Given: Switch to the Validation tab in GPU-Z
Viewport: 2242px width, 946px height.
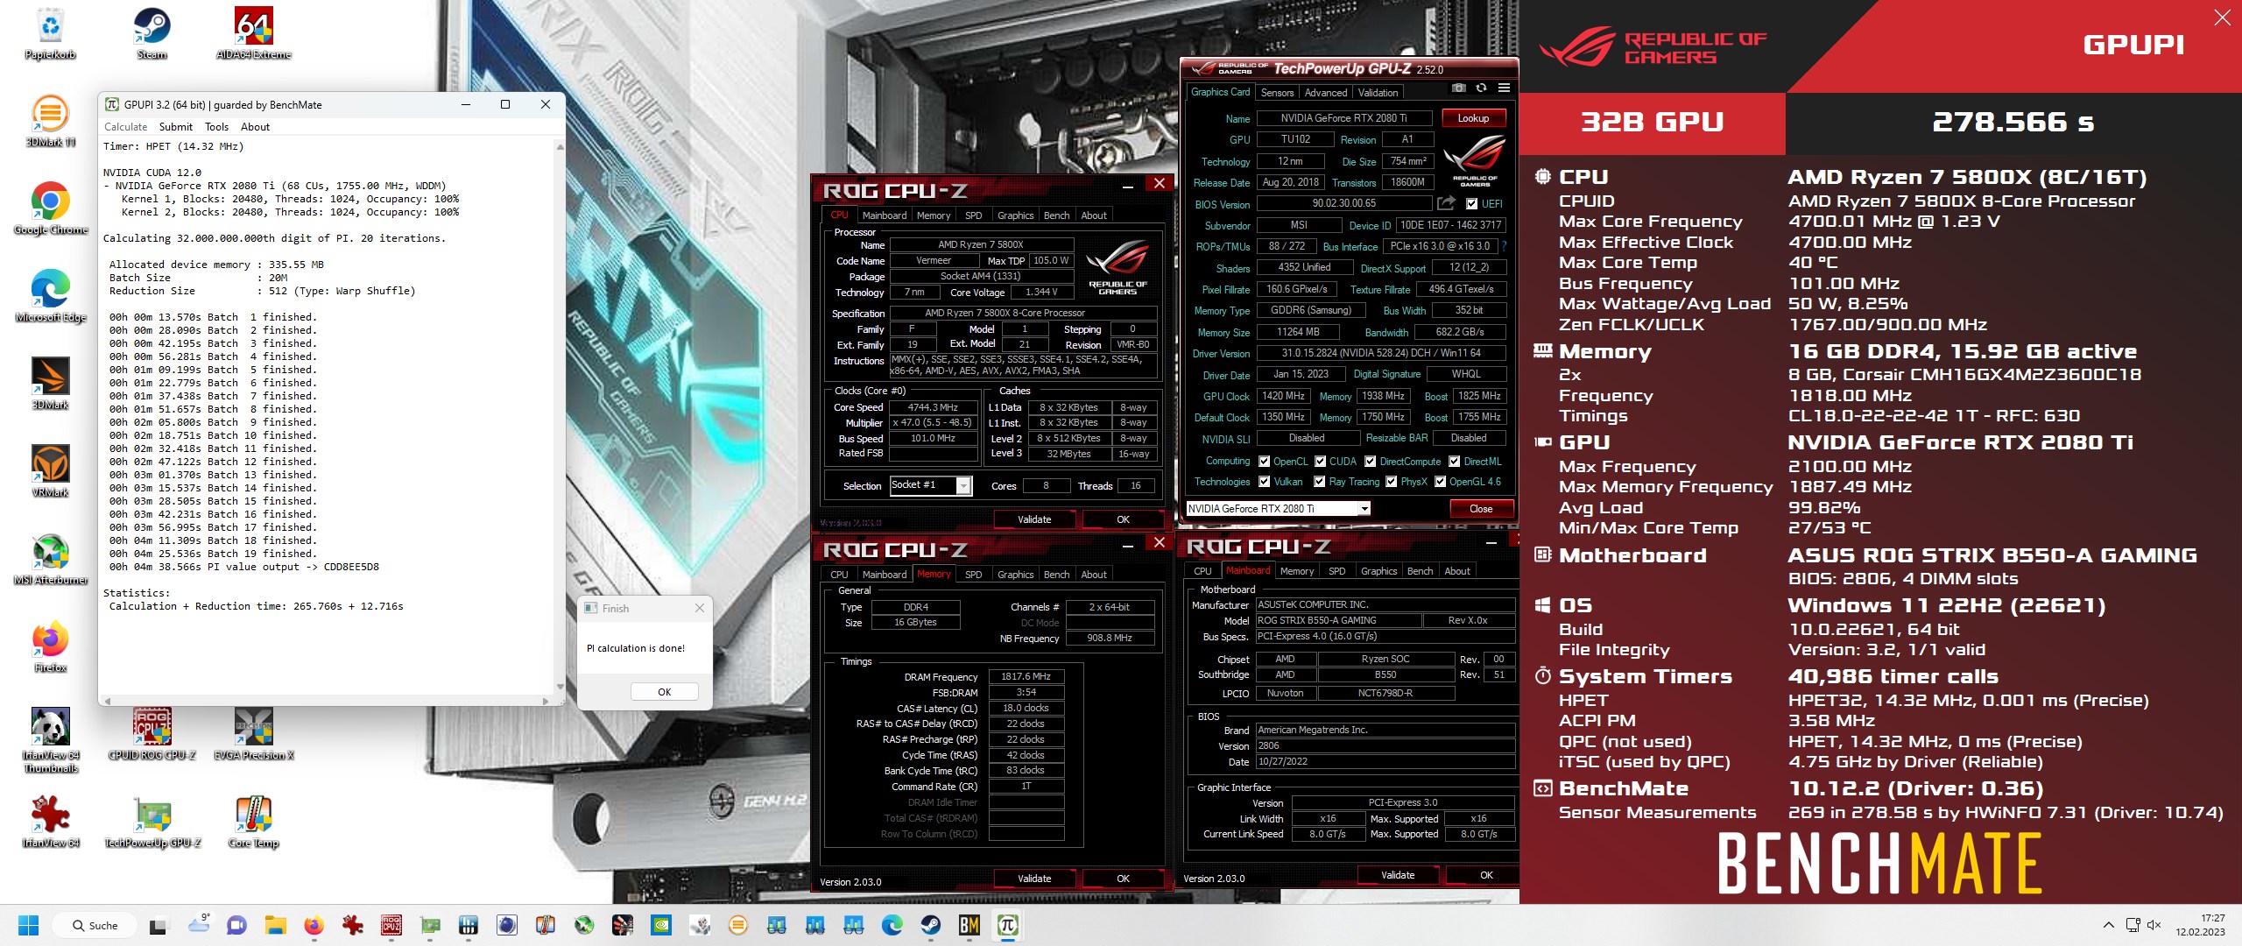Looking at the screenshot, I should click(x=1378, y=93).
